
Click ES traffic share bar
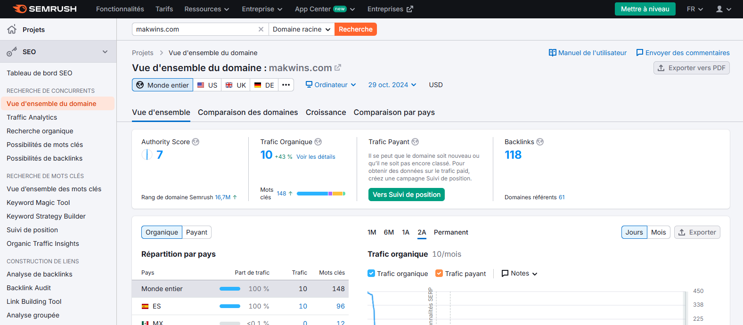[x=230, y=306]
